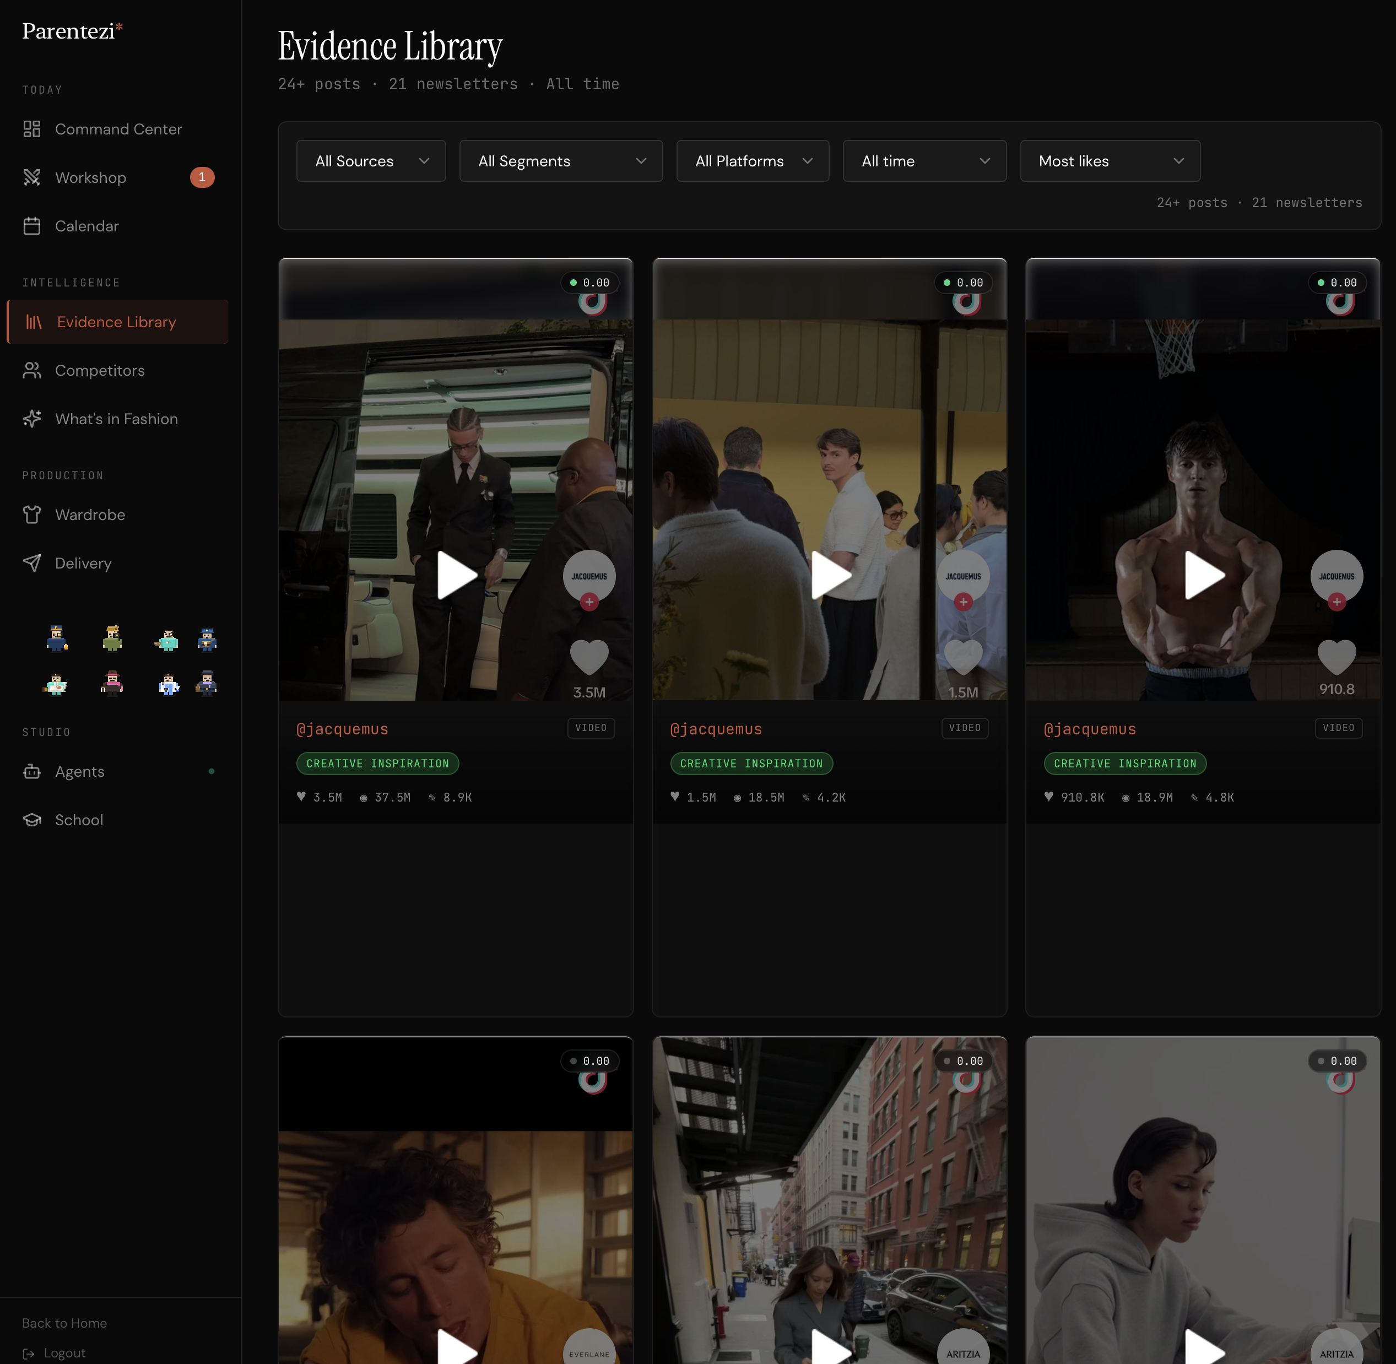Click Jacquemus avatar on first video card
This screenshot has height=1364, width=1396.
pos(589,576)
